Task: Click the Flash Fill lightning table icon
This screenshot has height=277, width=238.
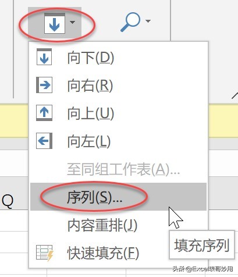Action: [x=45, y=253]
